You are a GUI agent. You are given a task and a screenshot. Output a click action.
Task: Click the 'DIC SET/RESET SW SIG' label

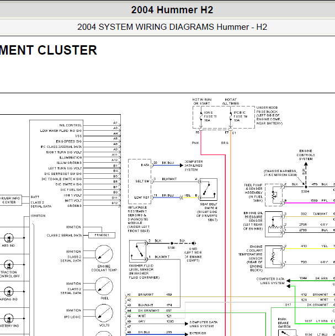(63, 174)
